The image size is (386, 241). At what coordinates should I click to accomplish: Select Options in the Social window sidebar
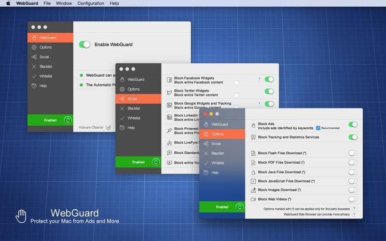138,89
